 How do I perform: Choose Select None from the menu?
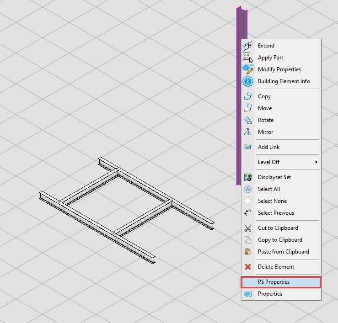pos(281,201)
